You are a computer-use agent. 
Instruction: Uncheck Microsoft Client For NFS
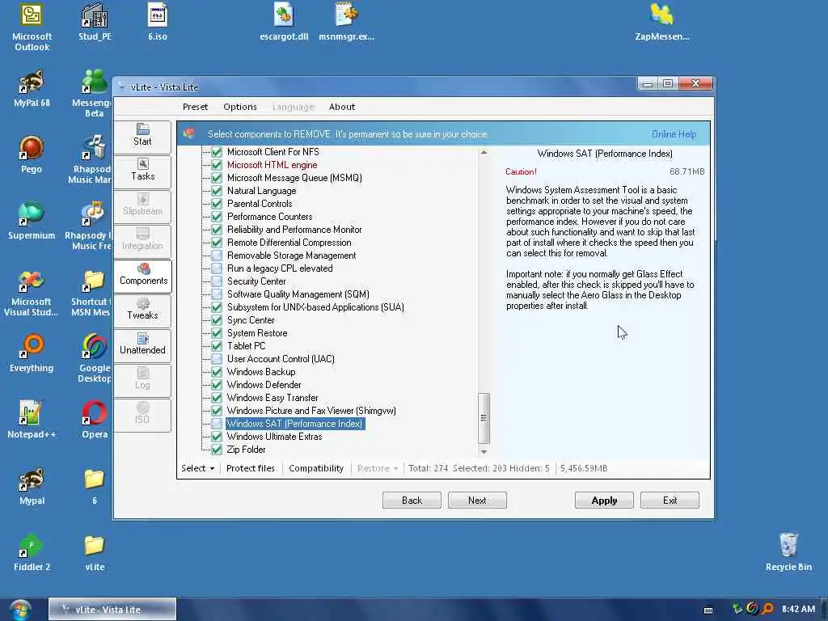[217, 152]
